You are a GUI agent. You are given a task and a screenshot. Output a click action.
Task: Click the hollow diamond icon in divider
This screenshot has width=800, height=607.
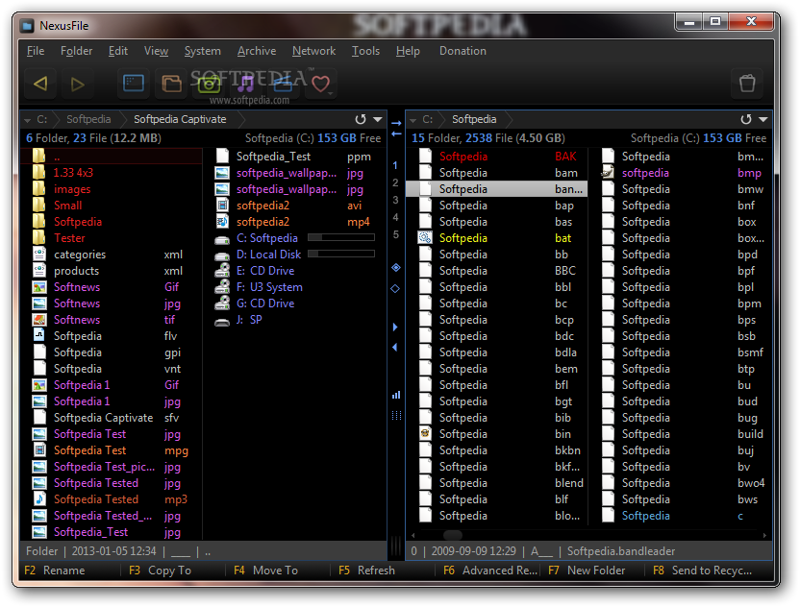click(x=395, y=288)
